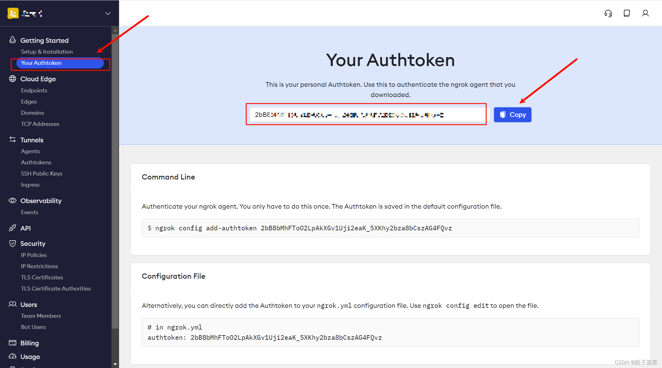The image size is (662, 368).
Task: Click the API plug icon
Action: pos(12,228)
